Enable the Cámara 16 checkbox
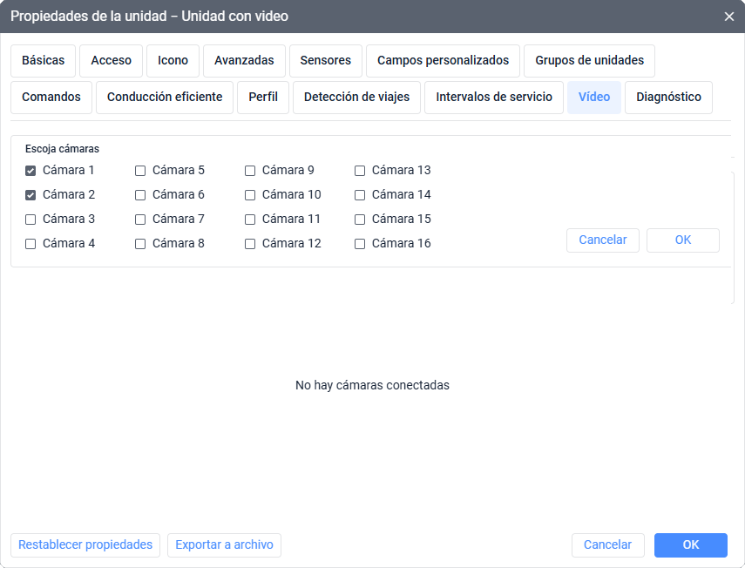The height and width of the screenshot is (568, 745). (360, 244)
